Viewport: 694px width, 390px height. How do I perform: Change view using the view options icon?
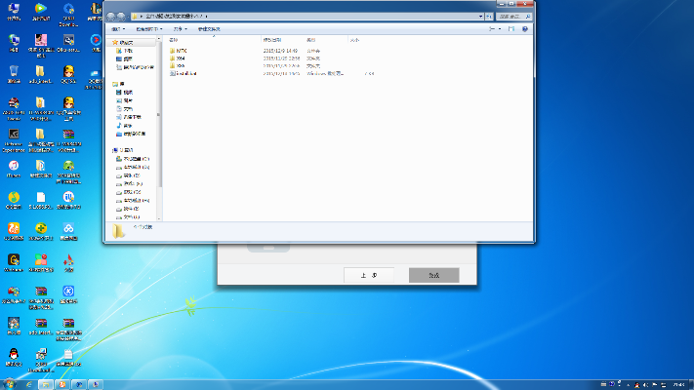[x=494, y=30]
